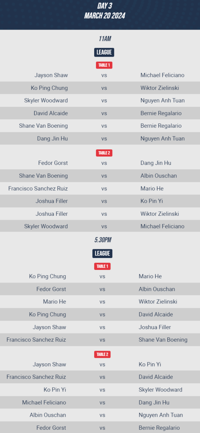200x433 pixels.
Task: Click the League badge under 11AM
Action: 104,52
